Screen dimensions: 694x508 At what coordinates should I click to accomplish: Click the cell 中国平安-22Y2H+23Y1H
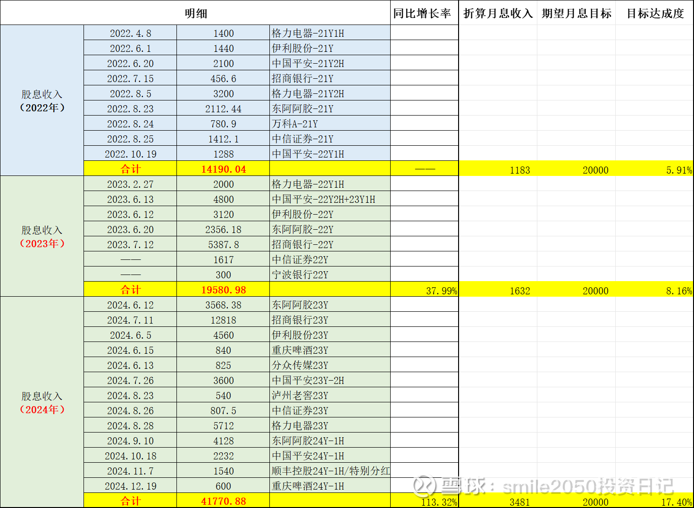coord(330,199)
